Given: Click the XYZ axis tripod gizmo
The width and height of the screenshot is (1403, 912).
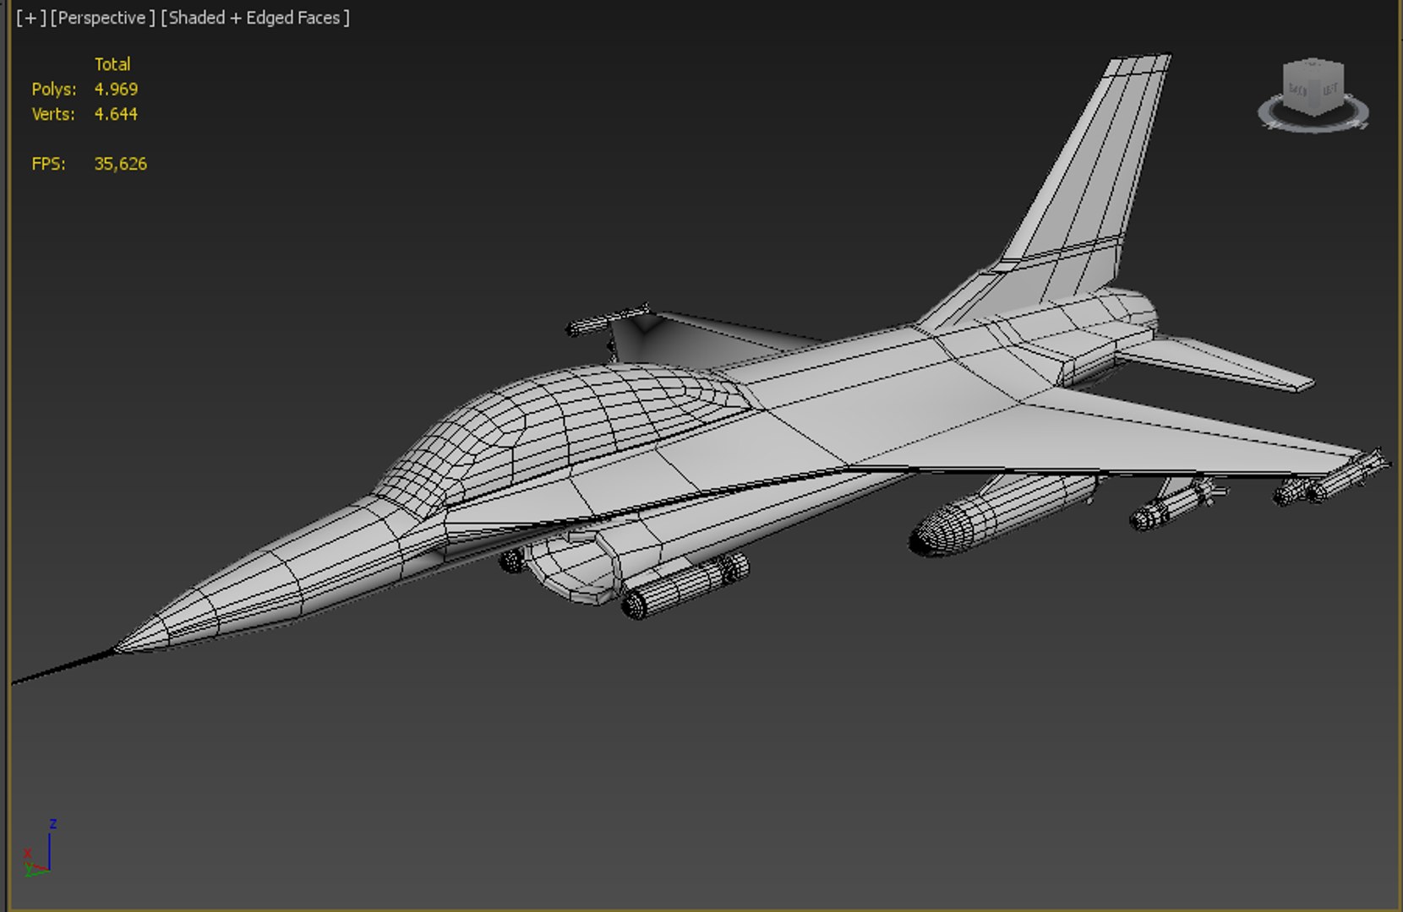Looking at the screenshot, I should pyautogui.click(x=39, y=848).
